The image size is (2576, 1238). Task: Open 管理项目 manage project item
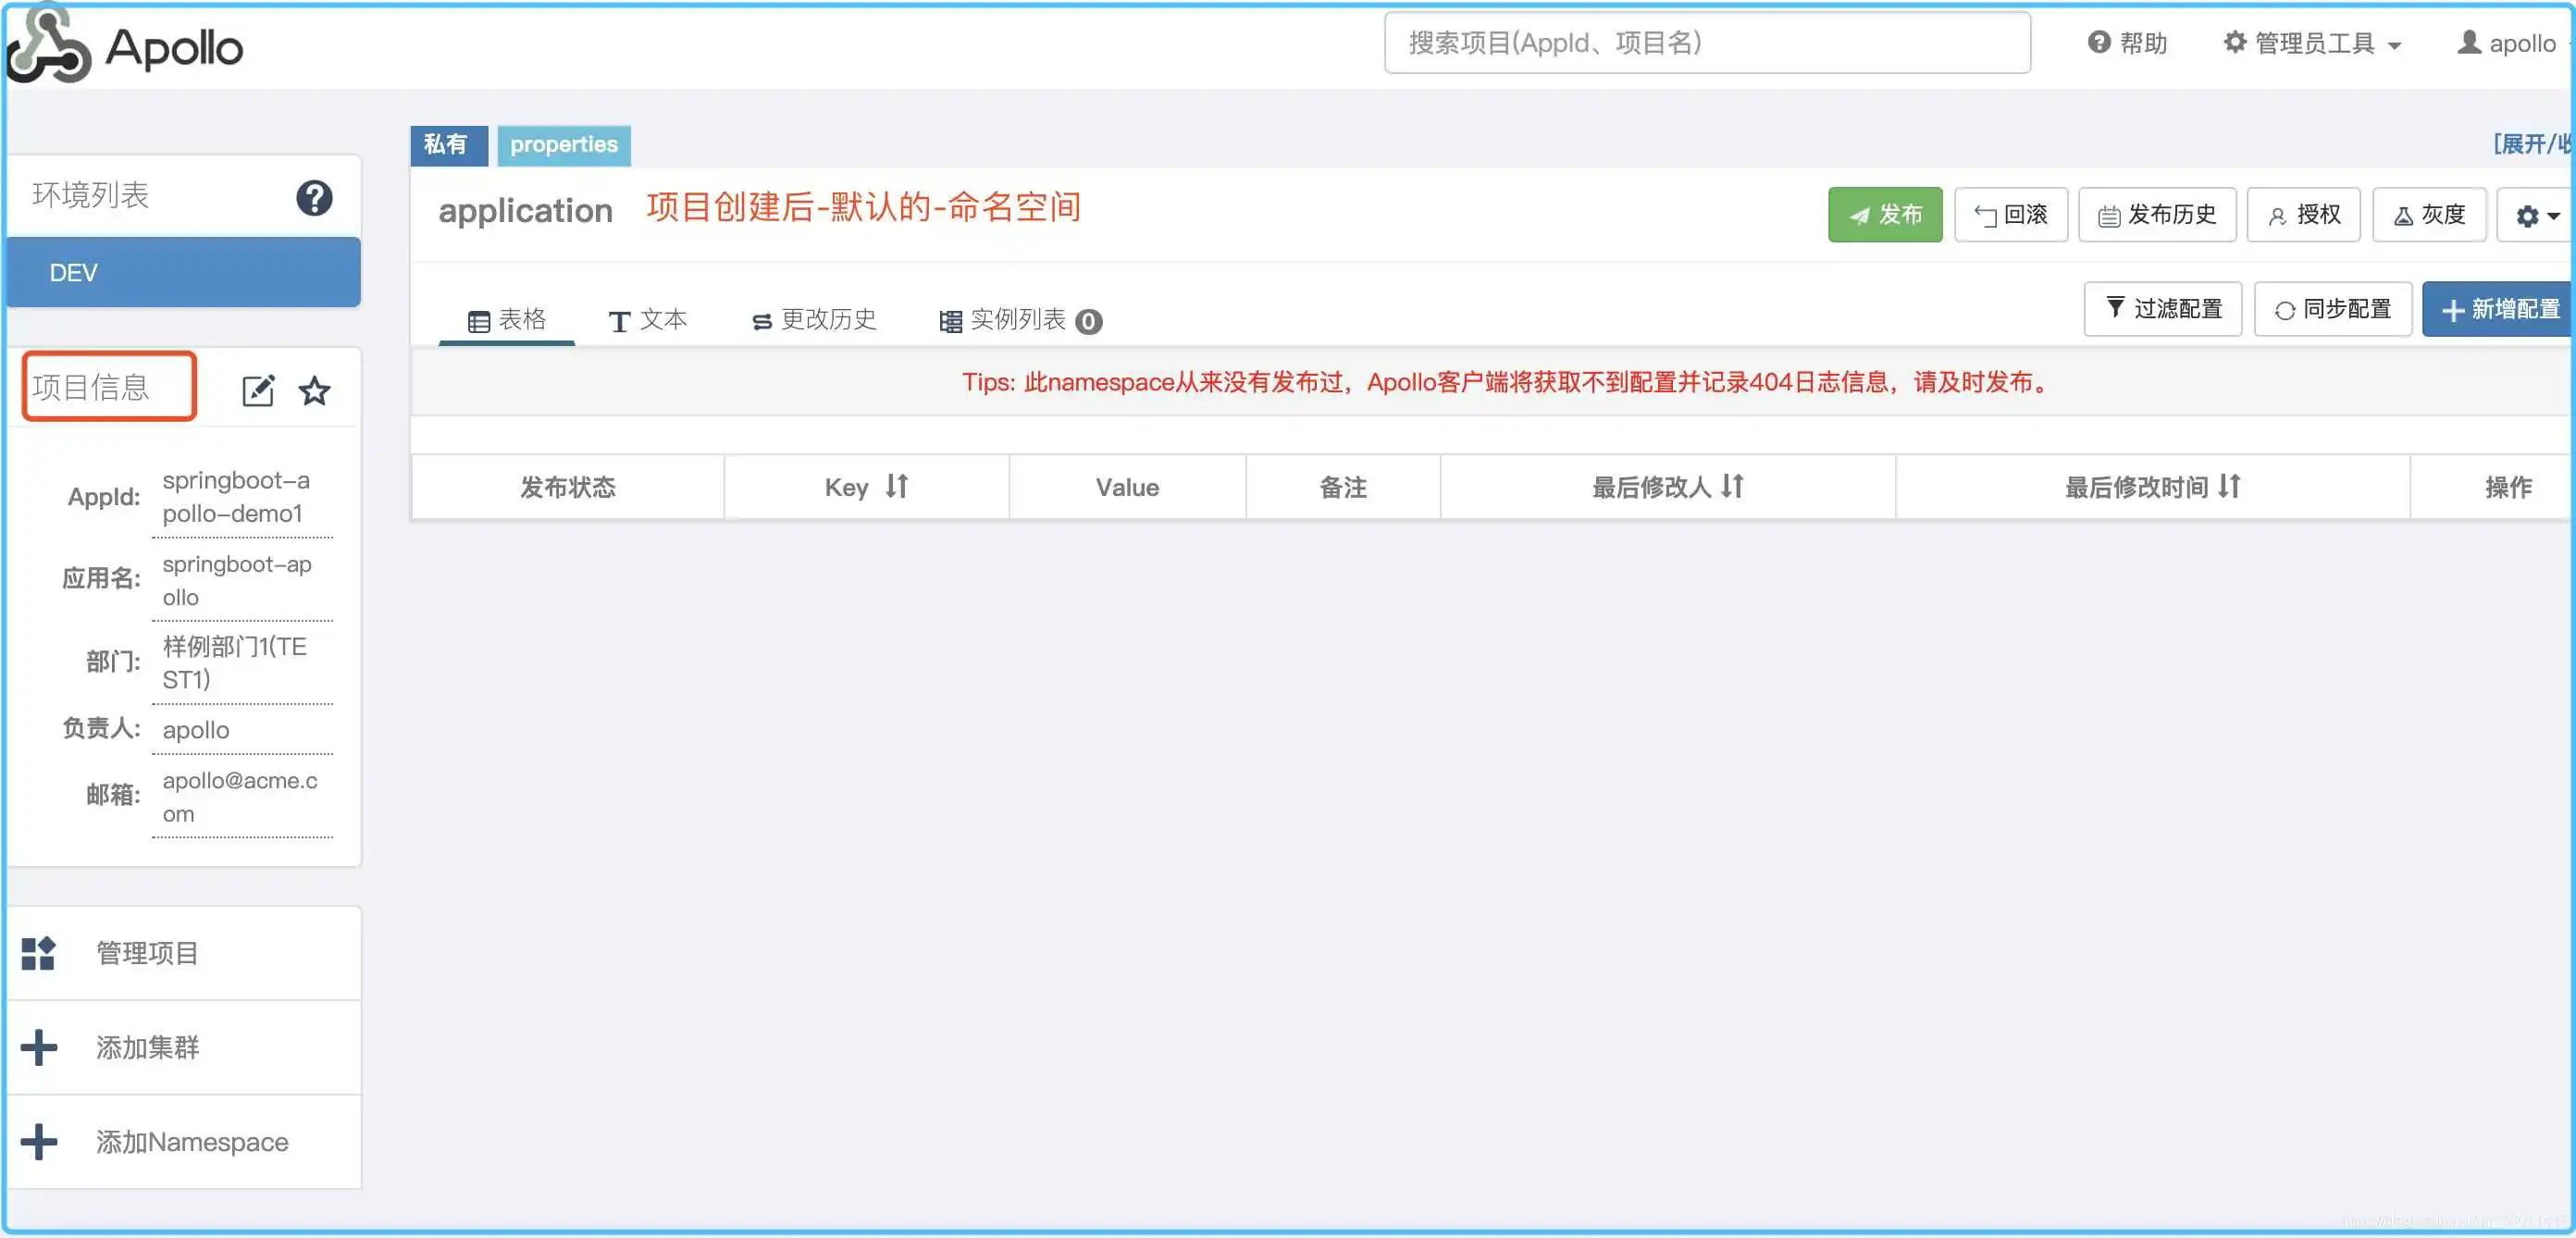pos(146,953)
